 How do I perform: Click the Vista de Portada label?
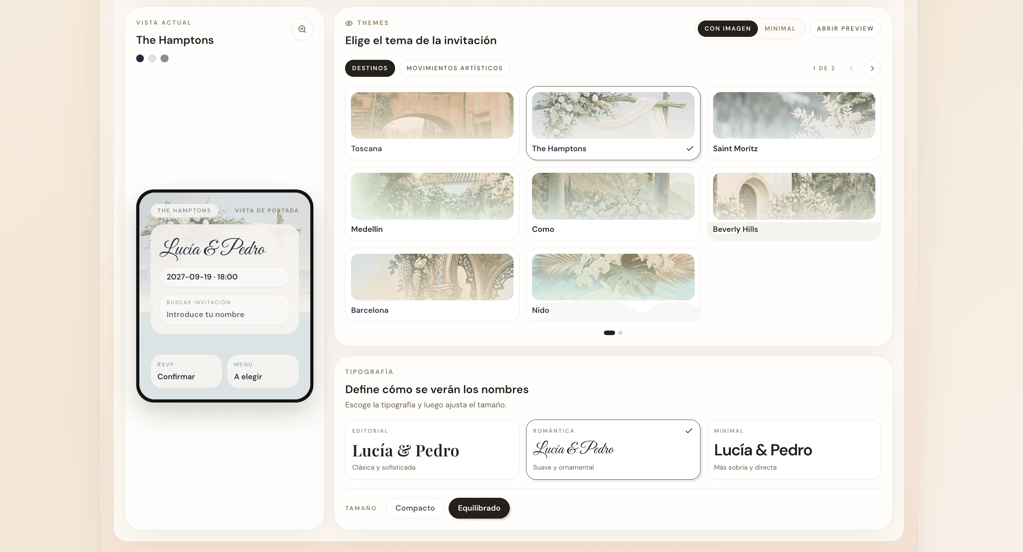267,210
